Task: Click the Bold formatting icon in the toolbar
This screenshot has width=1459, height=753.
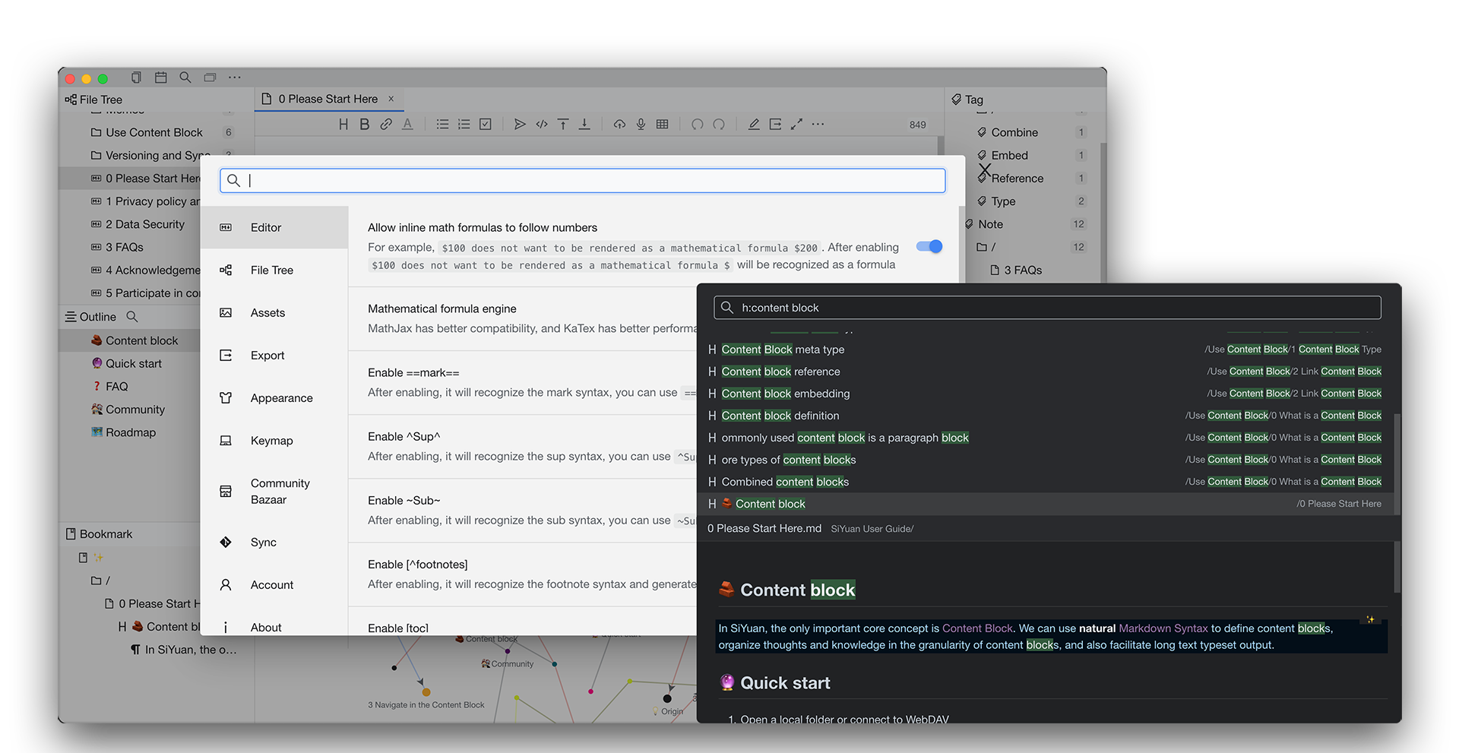Action: (365, 125)
